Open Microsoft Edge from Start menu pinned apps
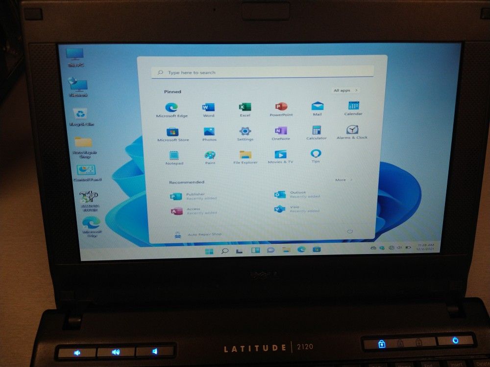 pyautogui.click(x=171, y=110)
